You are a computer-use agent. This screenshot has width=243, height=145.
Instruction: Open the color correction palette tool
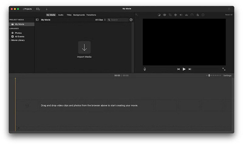[165, 15]
